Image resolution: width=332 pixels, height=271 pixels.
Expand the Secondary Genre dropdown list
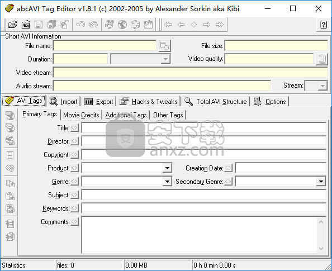[x=321, y=182]
